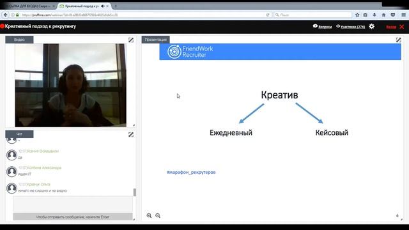This screenshot has height=230, width=409.
Task: Select the 'Креативный подход' browser tab
Action: (82, 6)
